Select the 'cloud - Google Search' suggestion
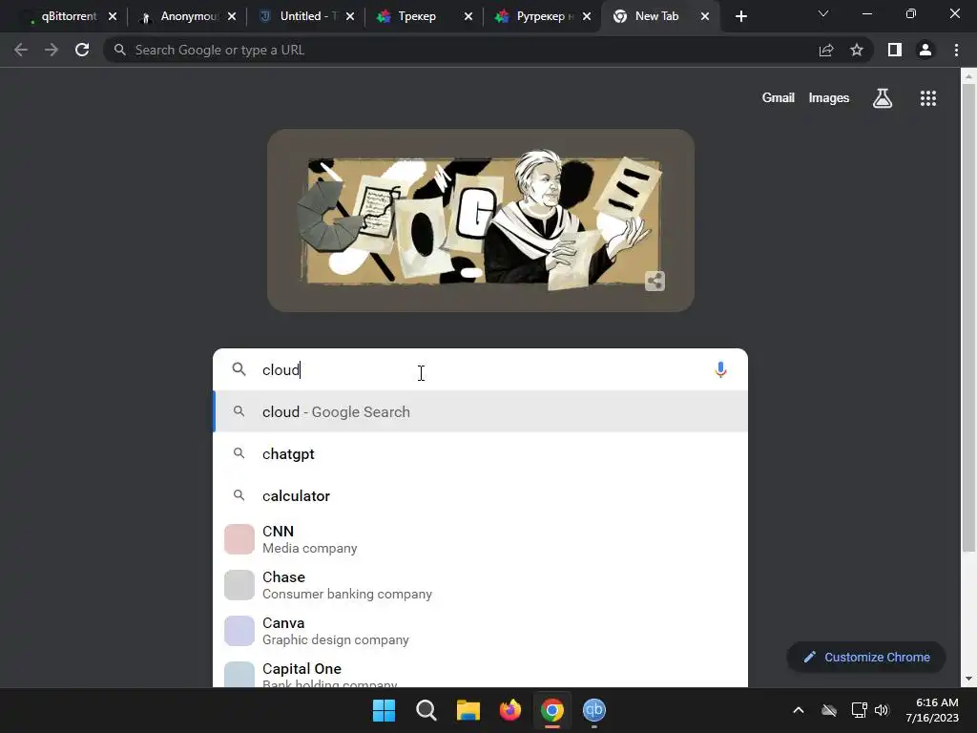 point(480,412)
